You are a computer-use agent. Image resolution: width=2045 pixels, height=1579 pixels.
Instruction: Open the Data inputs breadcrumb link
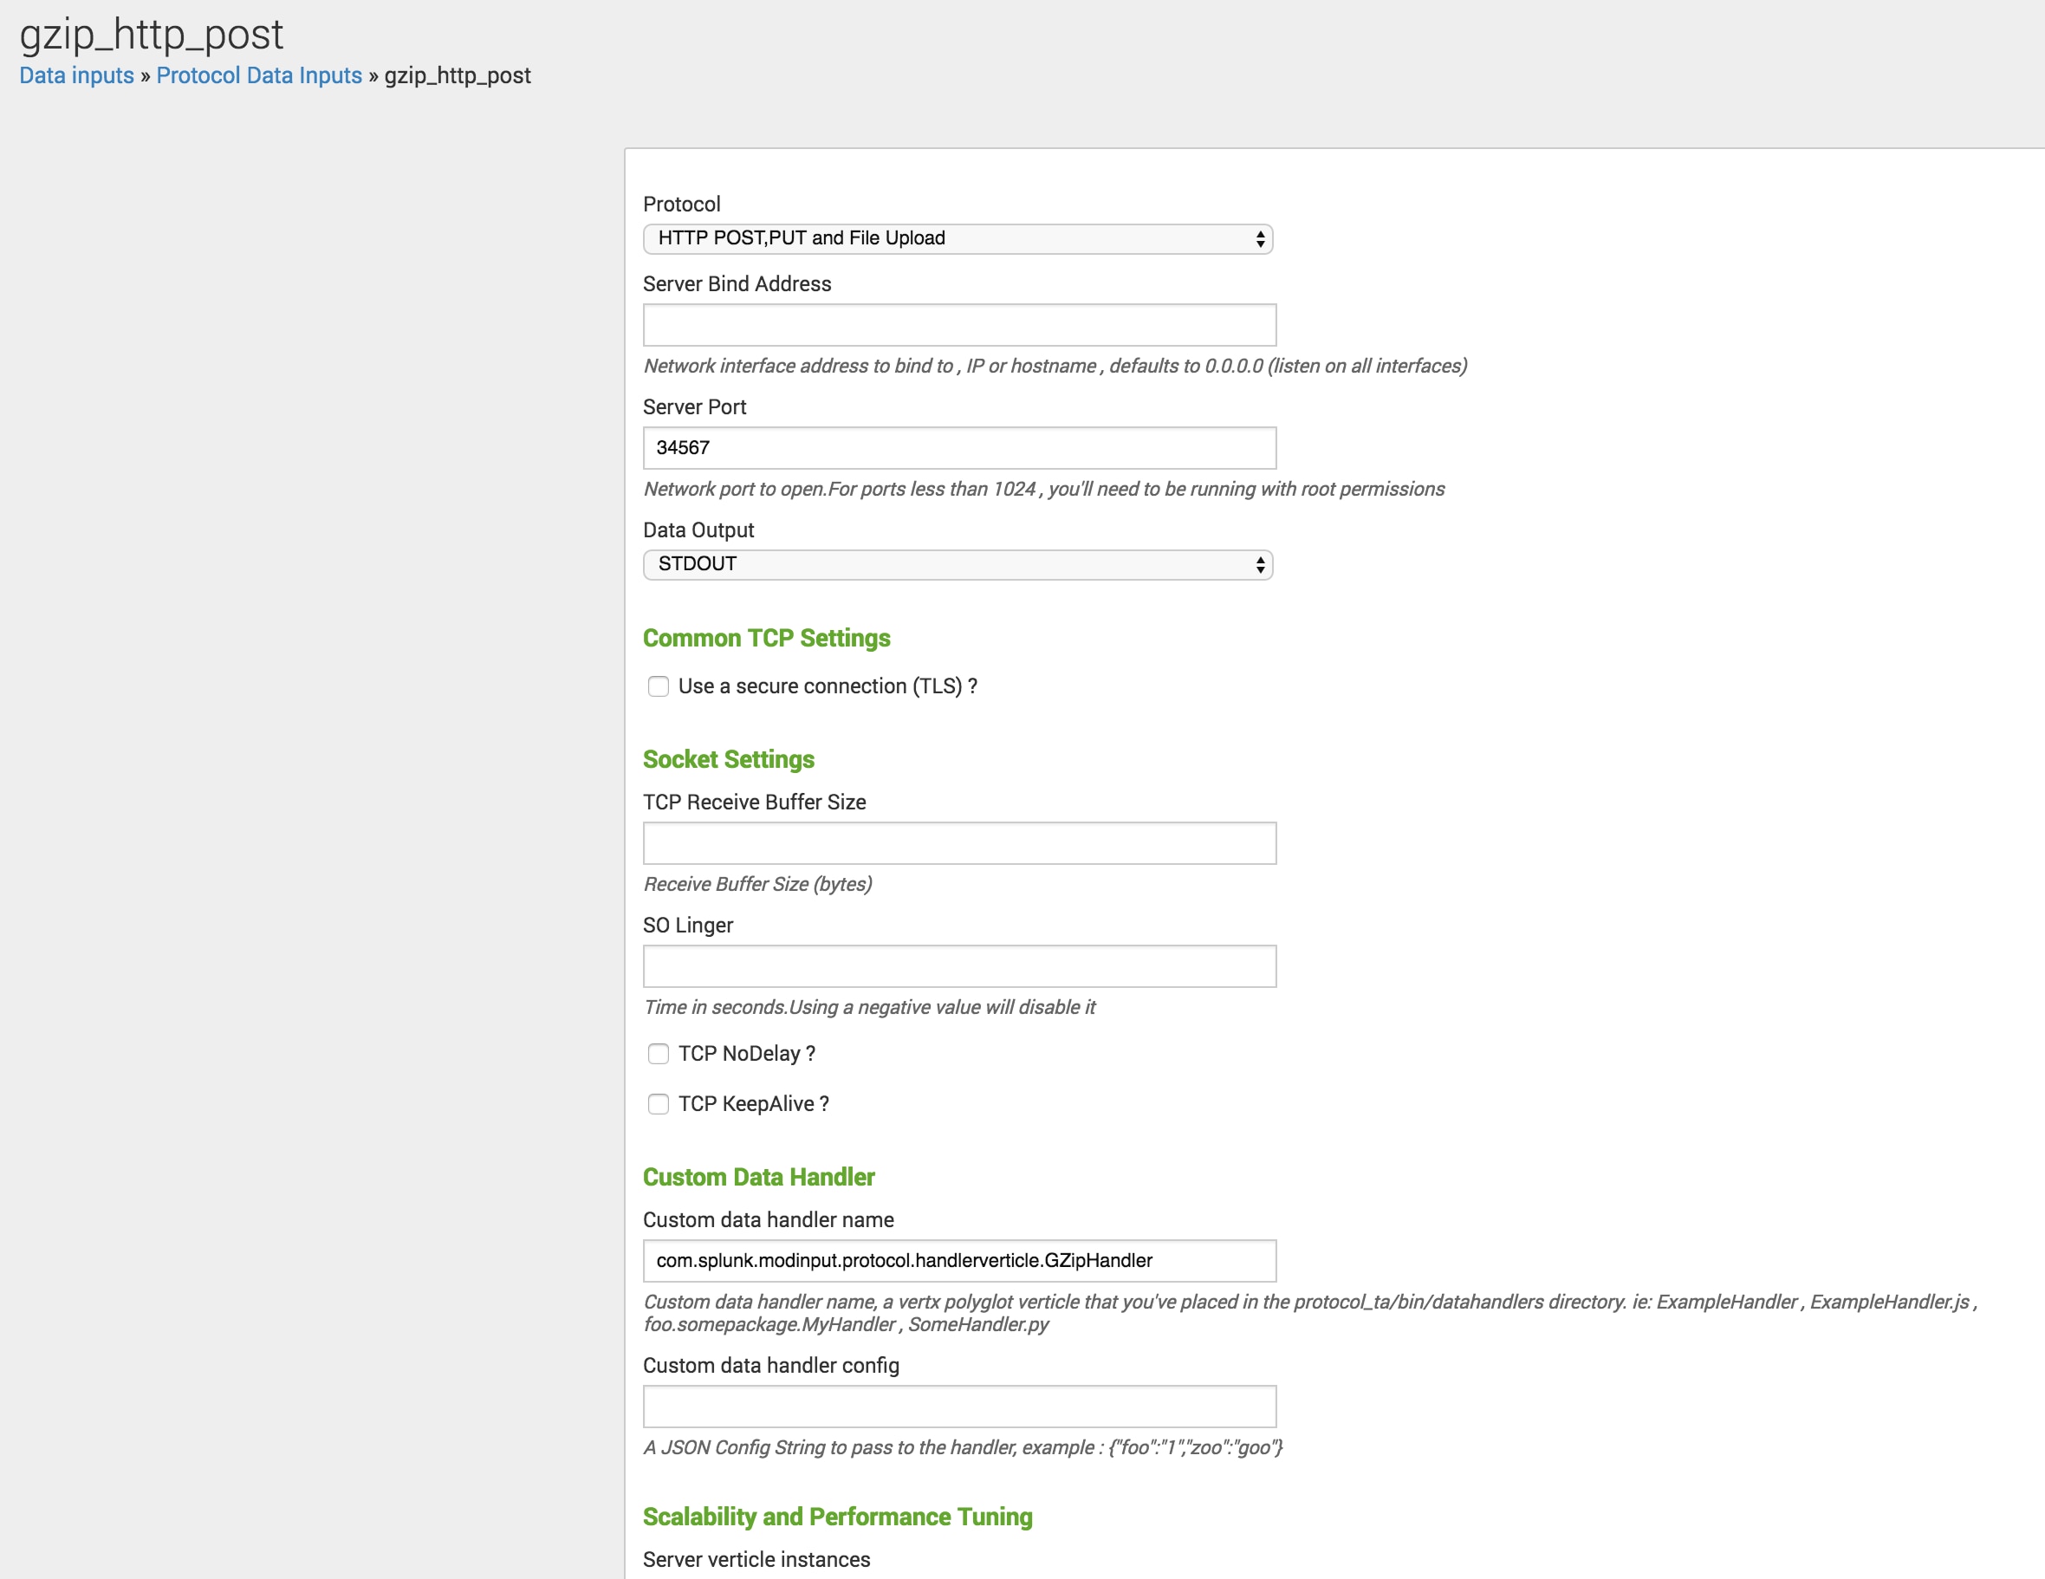(x=77, y=76)
